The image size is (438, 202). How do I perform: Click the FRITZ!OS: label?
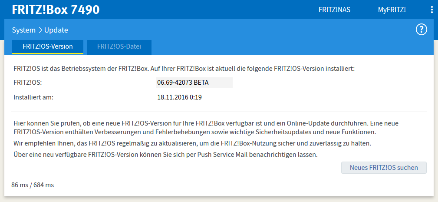(27, 83)
